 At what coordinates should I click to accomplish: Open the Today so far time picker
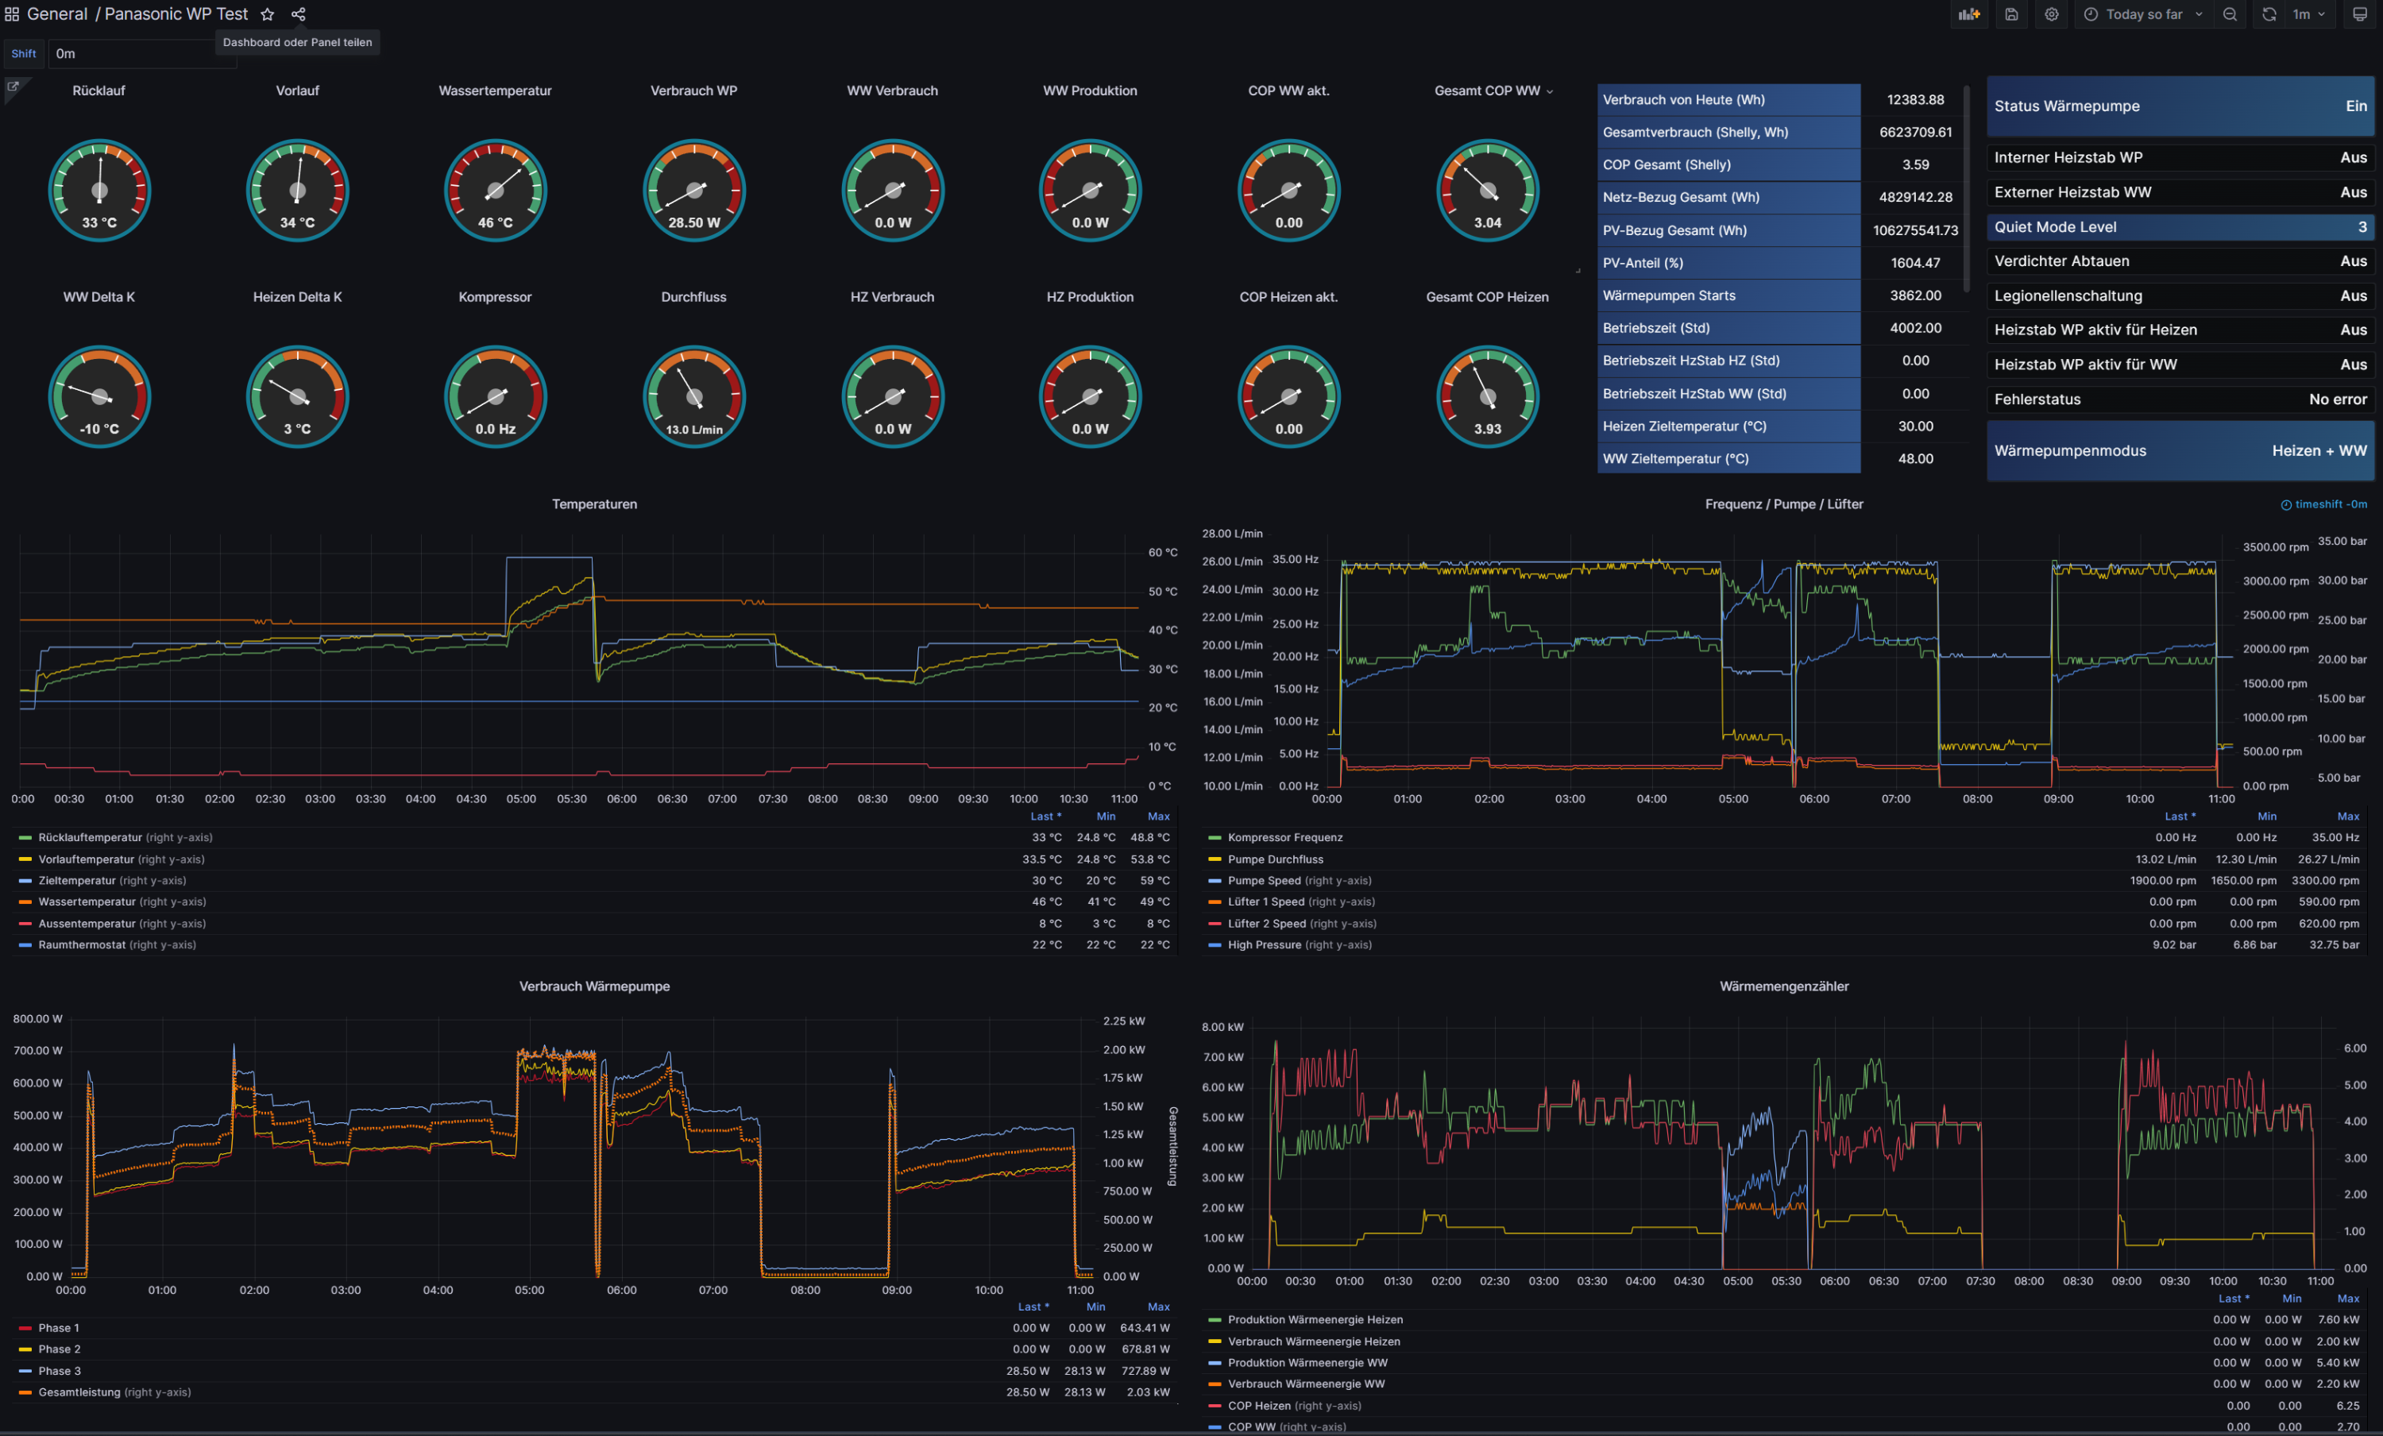tap(2143, 14)
